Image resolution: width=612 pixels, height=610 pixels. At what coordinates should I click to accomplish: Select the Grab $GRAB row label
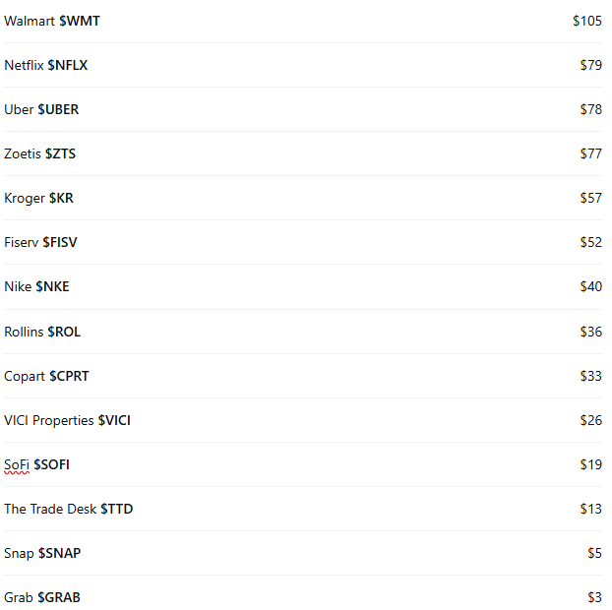click(42, 597)
